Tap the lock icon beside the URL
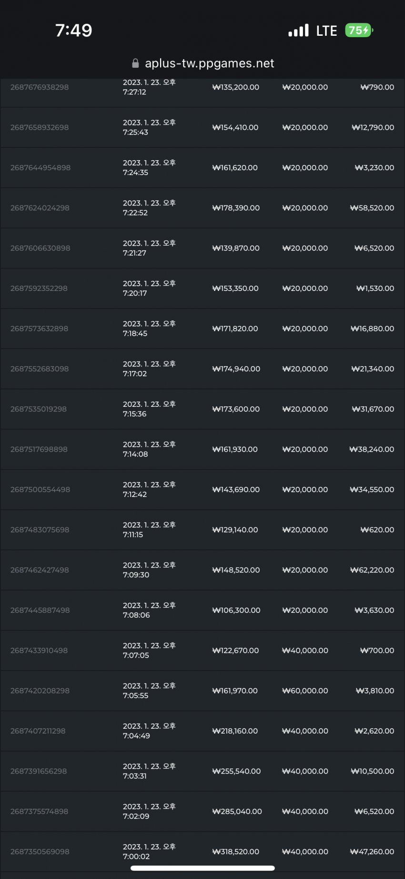The height and width of the screenshot is (879, 405). pyautogui.click(x=135, y=63)
